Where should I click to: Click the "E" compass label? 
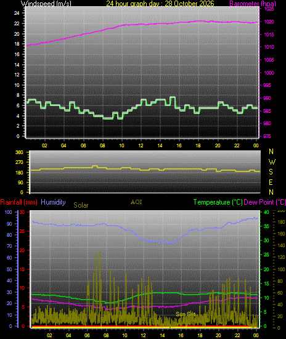point(271,182)
